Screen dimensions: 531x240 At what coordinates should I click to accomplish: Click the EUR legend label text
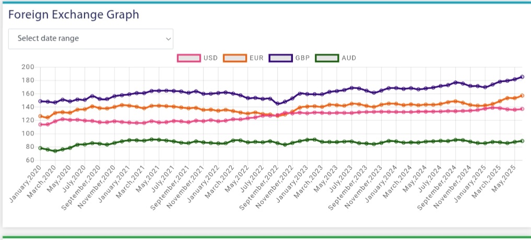pos(256,58)
